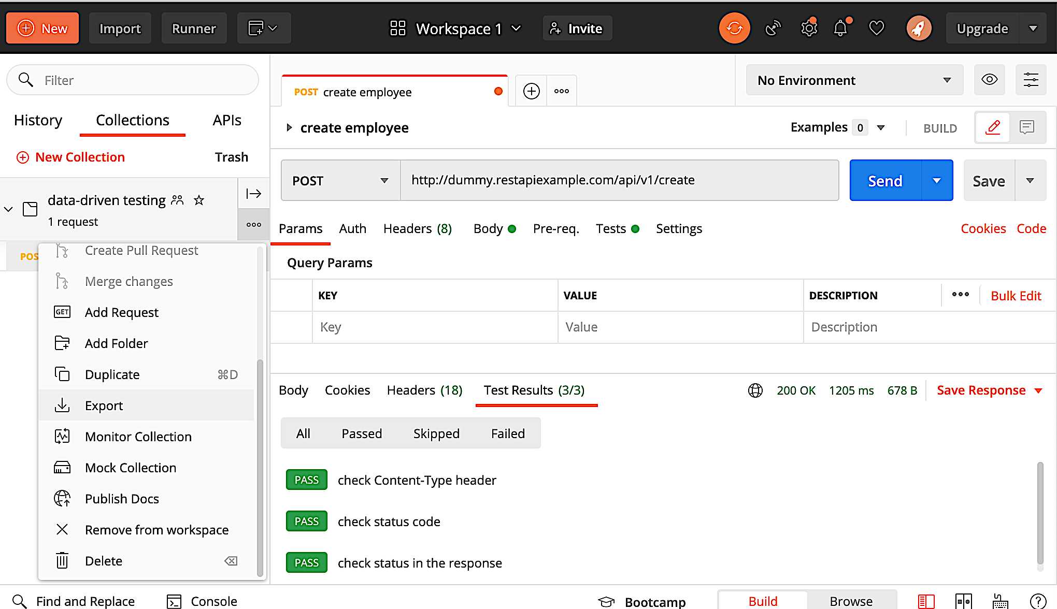The width and height of the screenshot is (1057, 609).
Task: Click the sidebar Filter search field
Action: [x=133, y=80]
